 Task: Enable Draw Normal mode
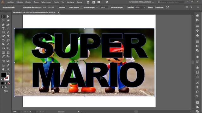[3, 87]
